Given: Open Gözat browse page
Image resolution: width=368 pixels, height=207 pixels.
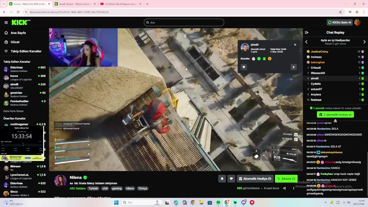Looking at the screenshot, I should [15, 42].
